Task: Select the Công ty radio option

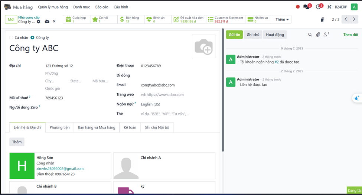Action: tap(33, 38)
